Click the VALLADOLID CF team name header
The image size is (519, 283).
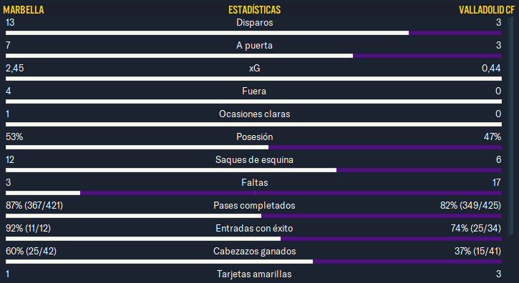click(487, 10)
